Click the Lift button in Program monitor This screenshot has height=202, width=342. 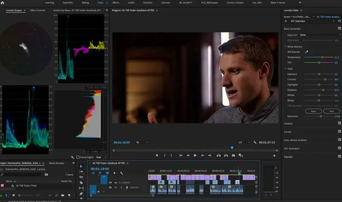(218, 155)
